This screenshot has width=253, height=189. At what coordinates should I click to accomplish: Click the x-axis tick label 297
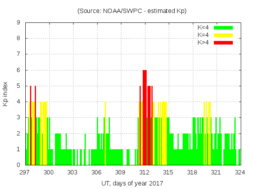click(x=25, y=172)
